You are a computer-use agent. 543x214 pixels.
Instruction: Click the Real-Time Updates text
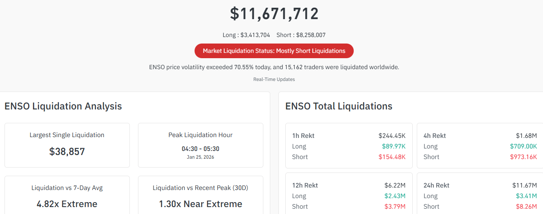[x=274, y=79]
